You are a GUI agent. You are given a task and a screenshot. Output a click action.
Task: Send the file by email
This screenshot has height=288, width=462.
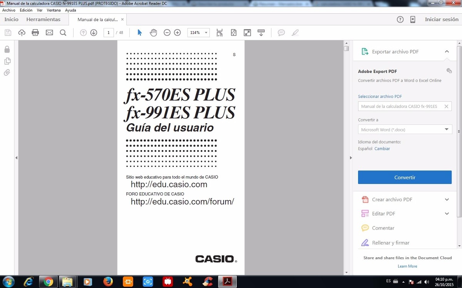(x=49, y=33)
